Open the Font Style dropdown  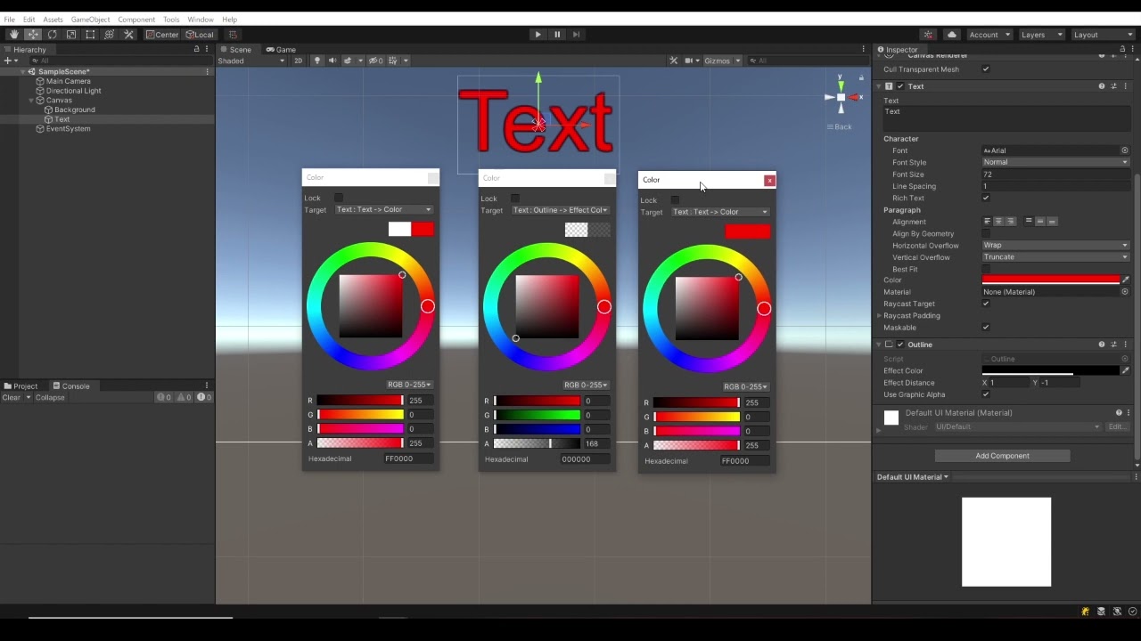pyautogui.click(x=1055, y=162)
